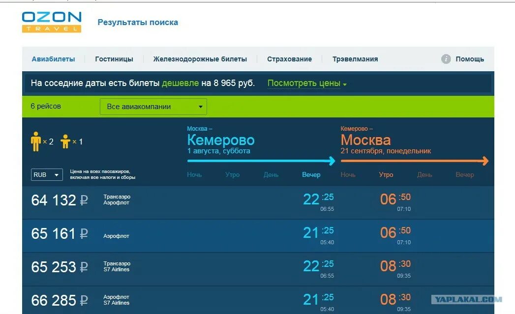Filter return flights by День

point(424,174)
